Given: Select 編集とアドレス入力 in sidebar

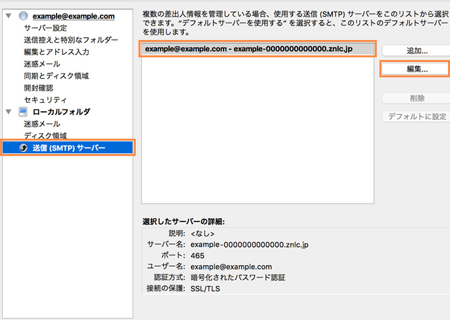Looking at the screenshot, I should pos(56,52).
